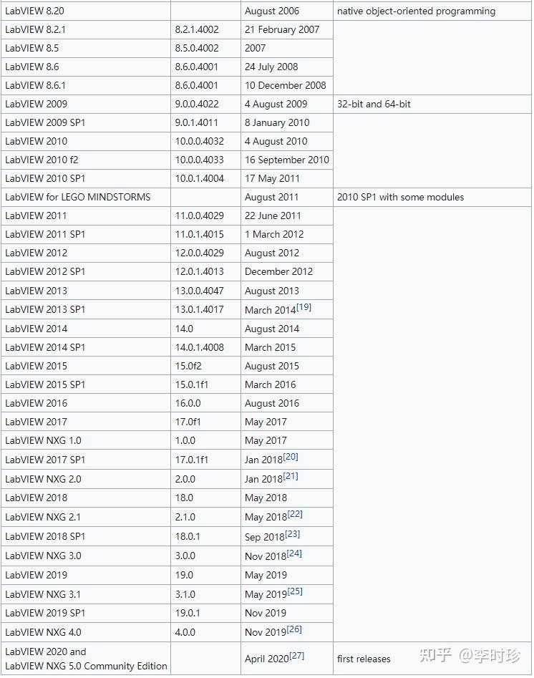Select the '11.0.1.4015' version cell
The image size is (534, 678).
(206, 234)
